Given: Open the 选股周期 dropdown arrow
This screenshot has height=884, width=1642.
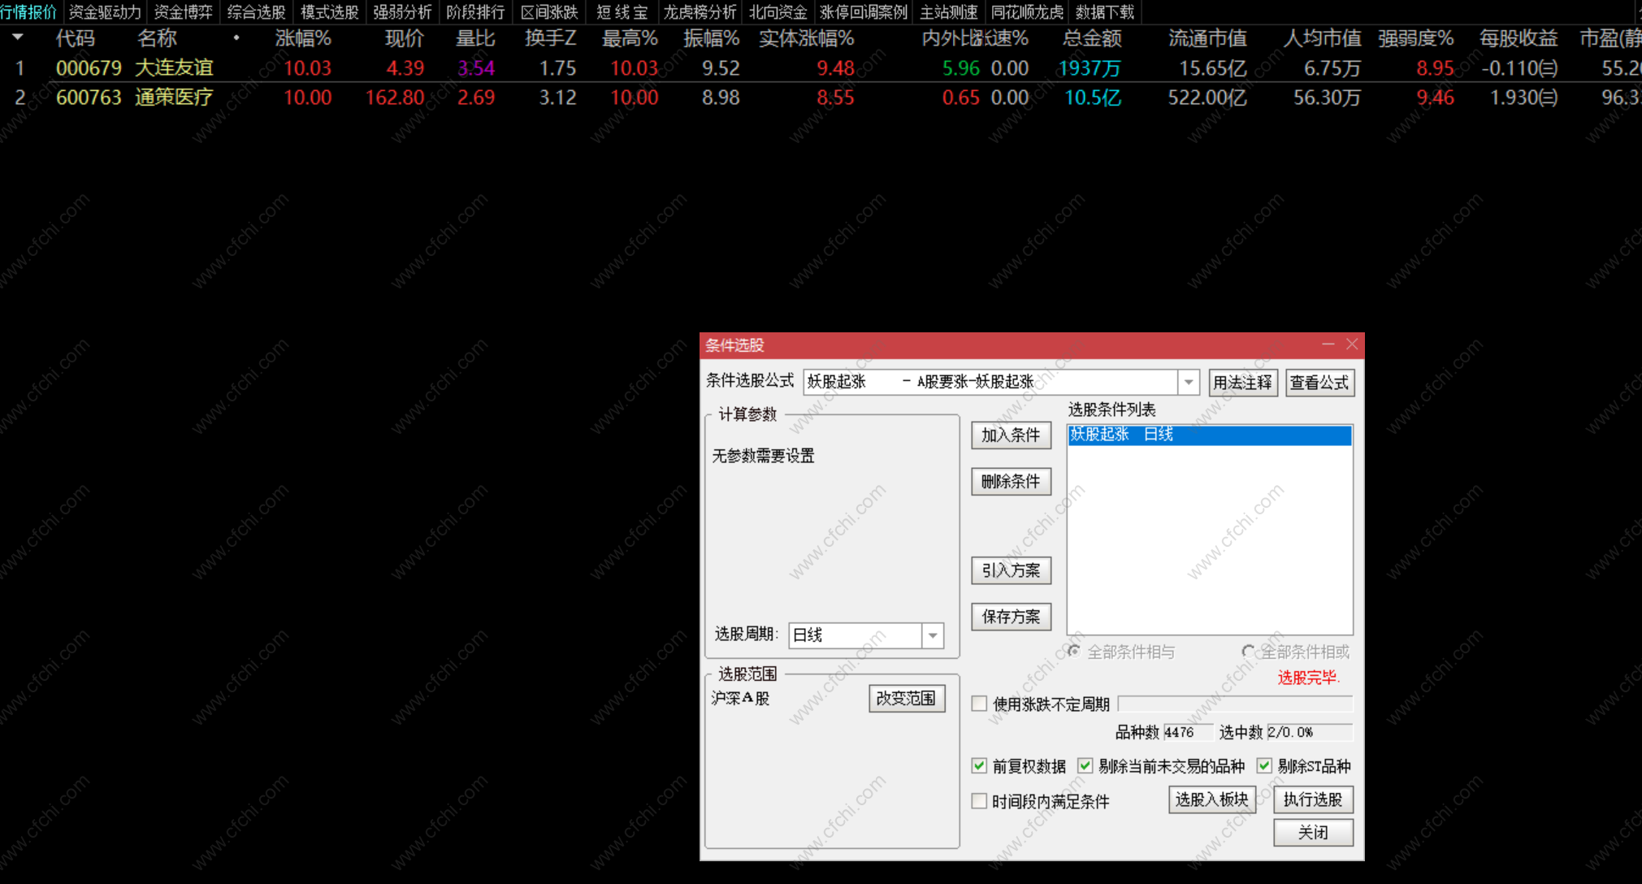Looking at the screenshot, I should pyautogui.click(x=933, y=635).
